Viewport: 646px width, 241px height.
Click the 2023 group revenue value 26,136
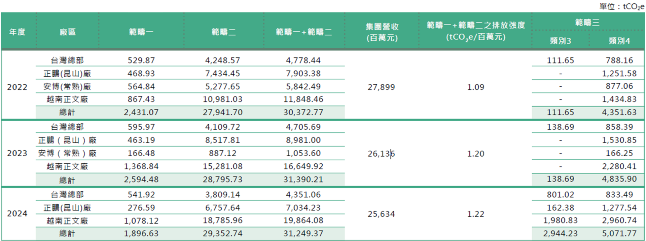tap(381, 154)
